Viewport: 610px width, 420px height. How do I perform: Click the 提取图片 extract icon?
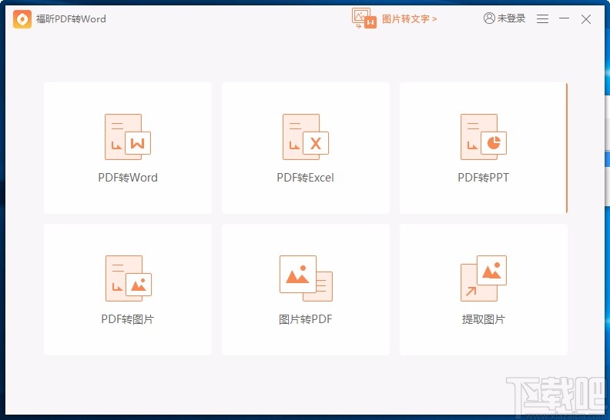(484, 278)
